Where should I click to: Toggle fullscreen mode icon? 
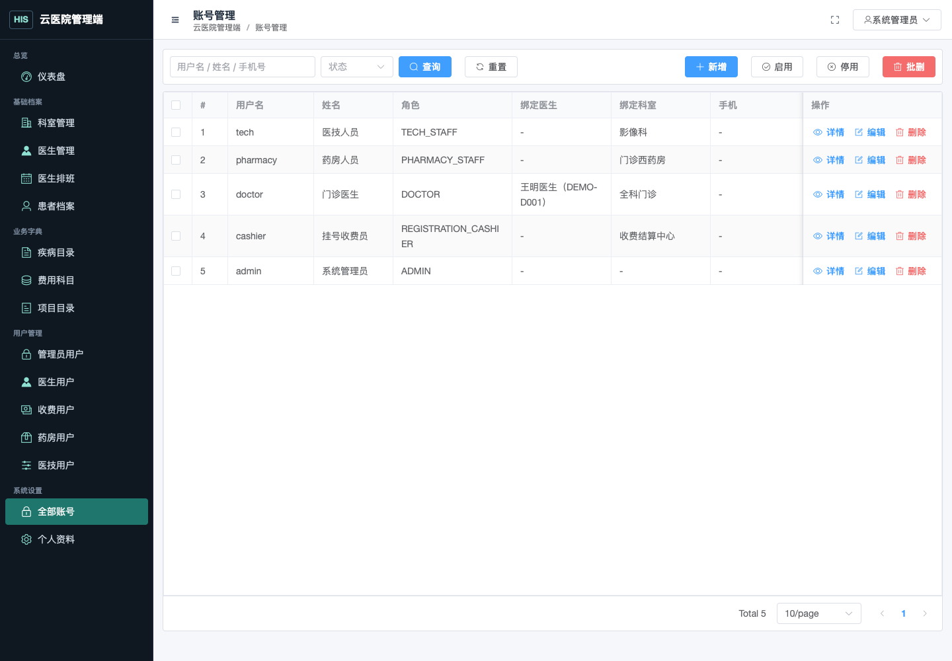[x=835, y=20]
